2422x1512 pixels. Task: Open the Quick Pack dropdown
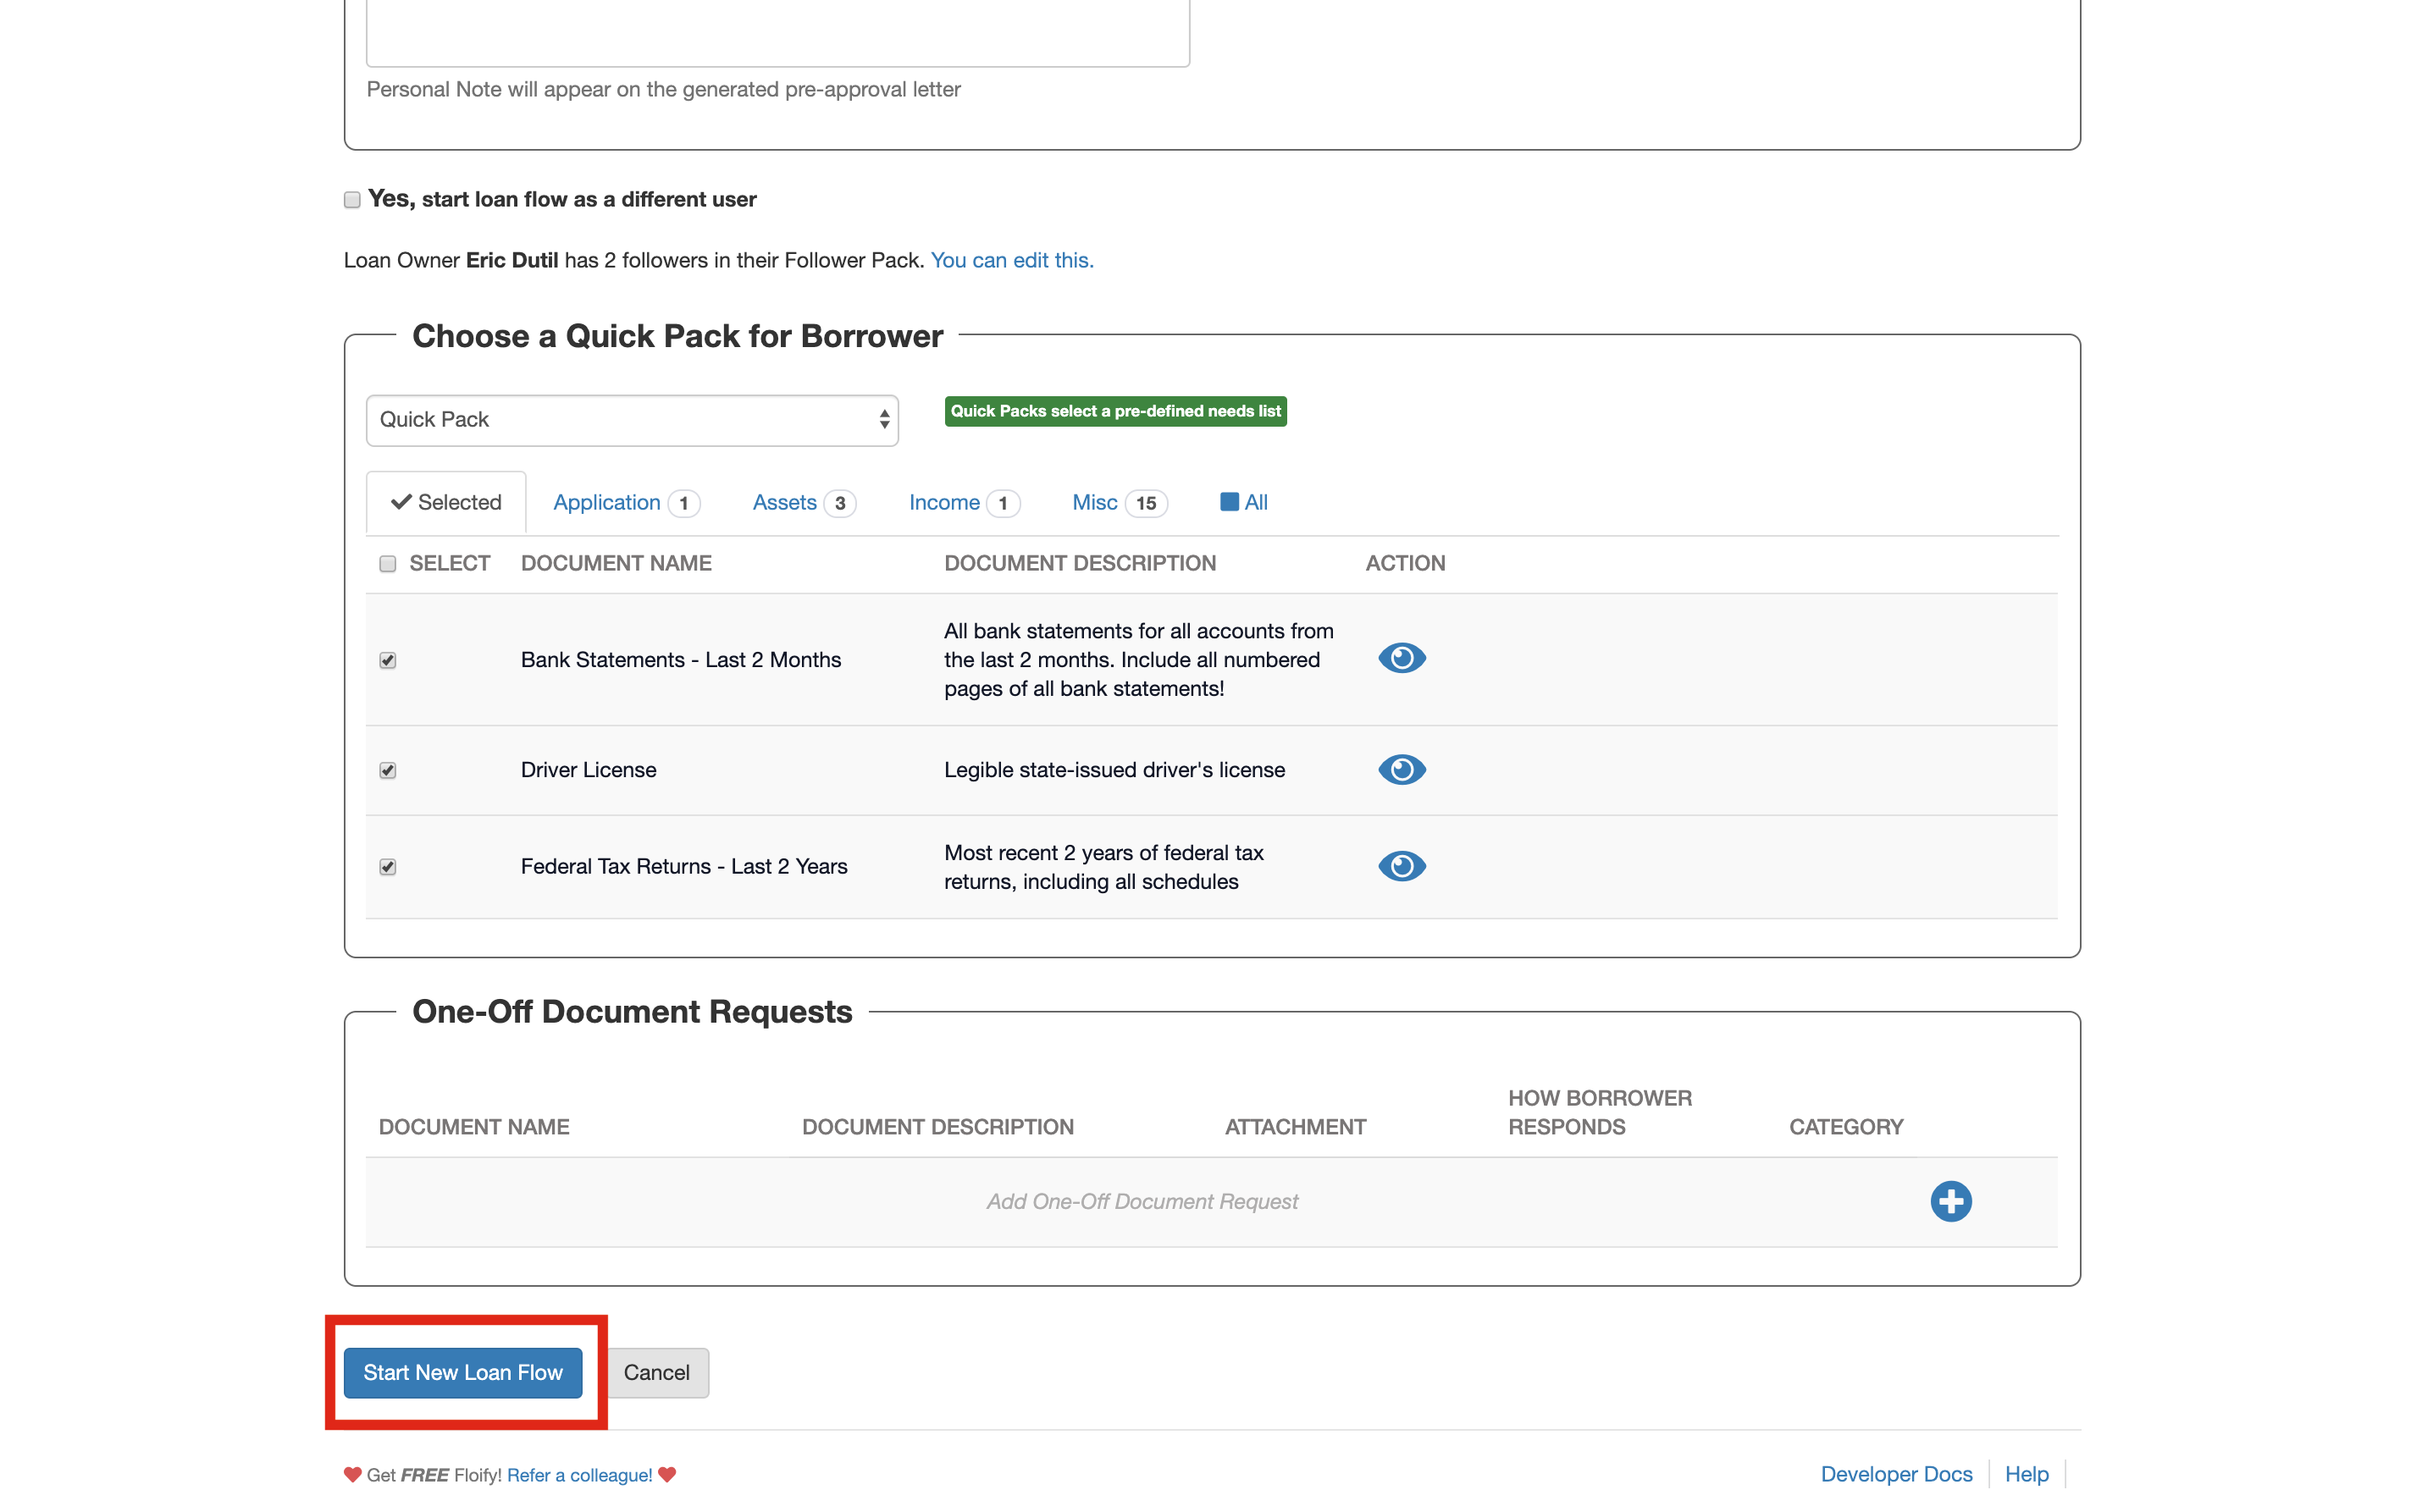click(x=631, y=420)
